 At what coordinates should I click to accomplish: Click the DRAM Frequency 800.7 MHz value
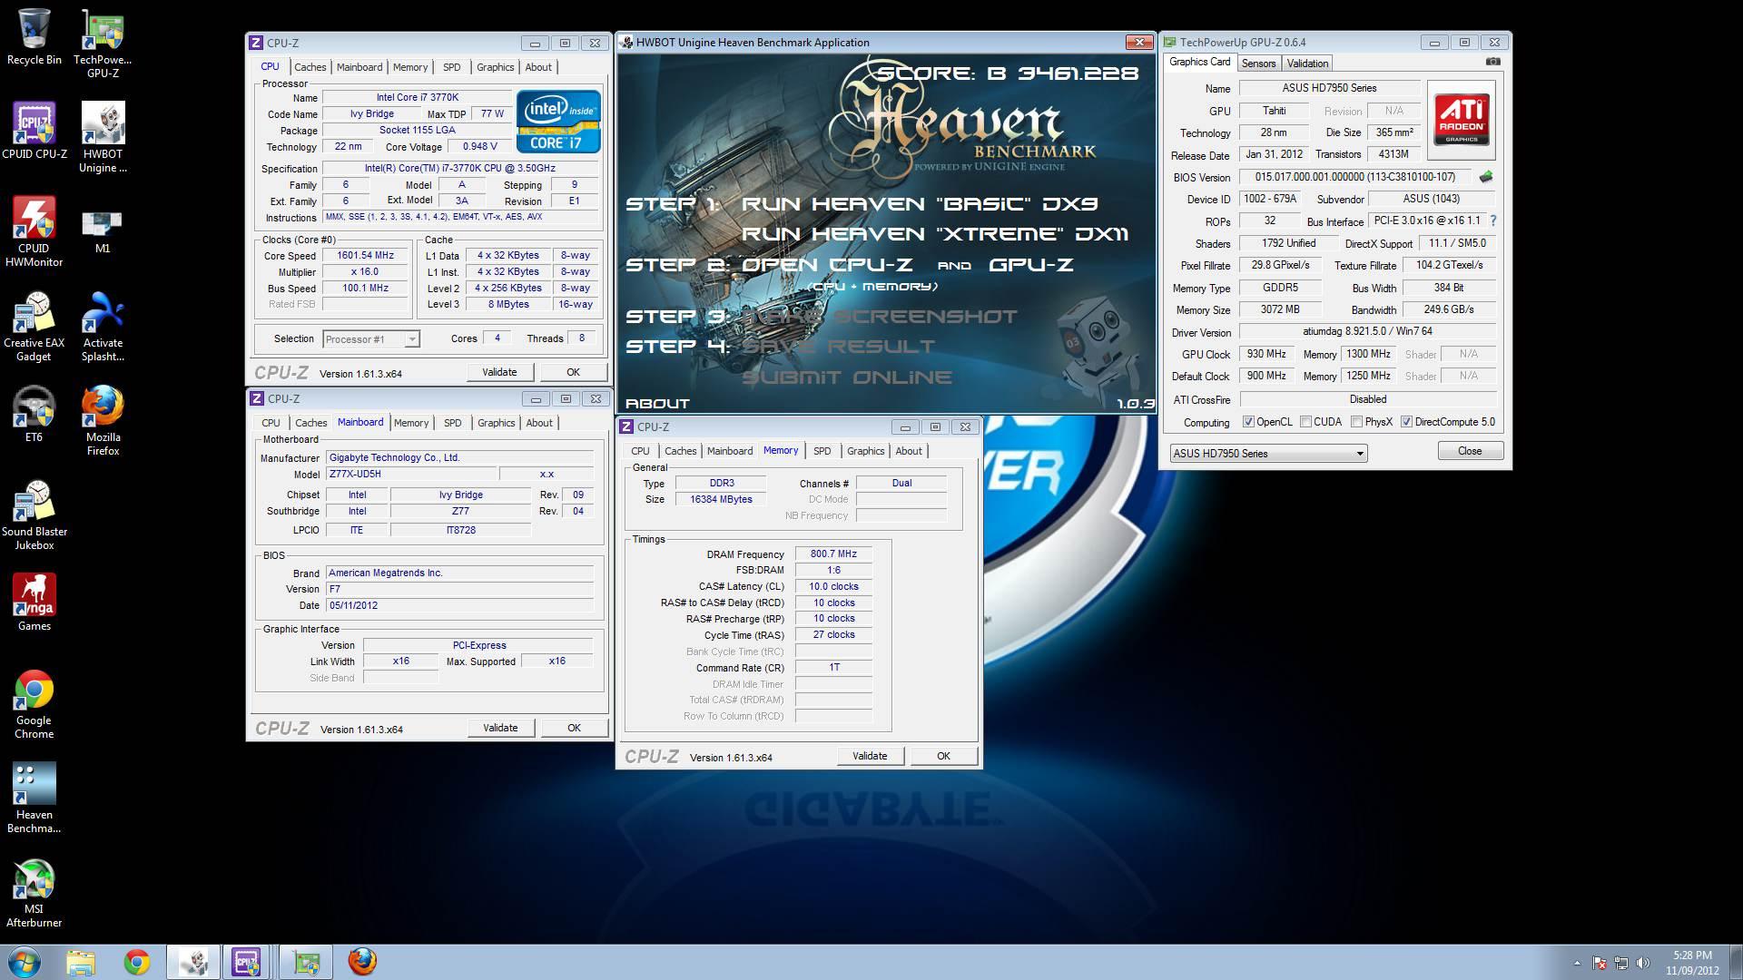pyautogui.click(x=833, y=554)
